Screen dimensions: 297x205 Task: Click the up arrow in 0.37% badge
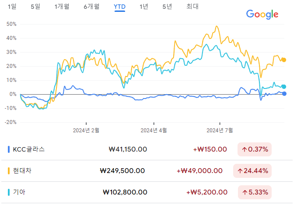coord(244,150)
